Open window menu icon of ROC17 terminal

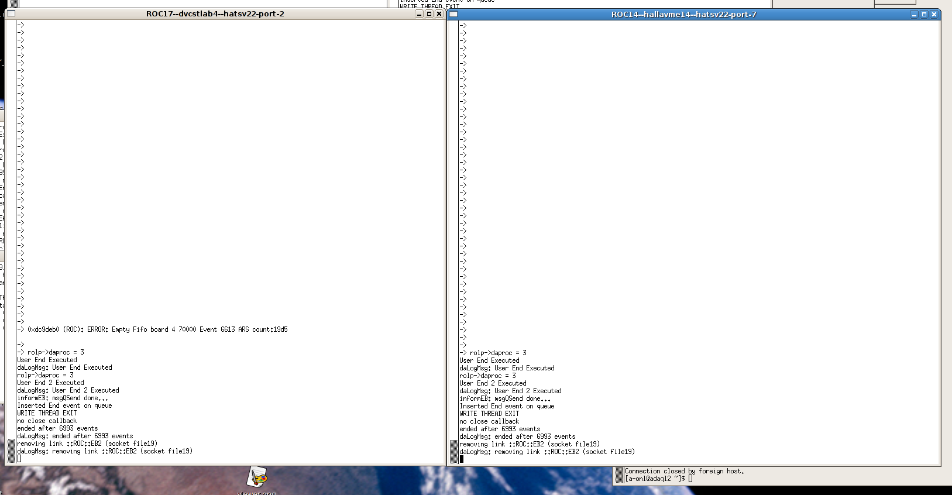coord(11,14)
